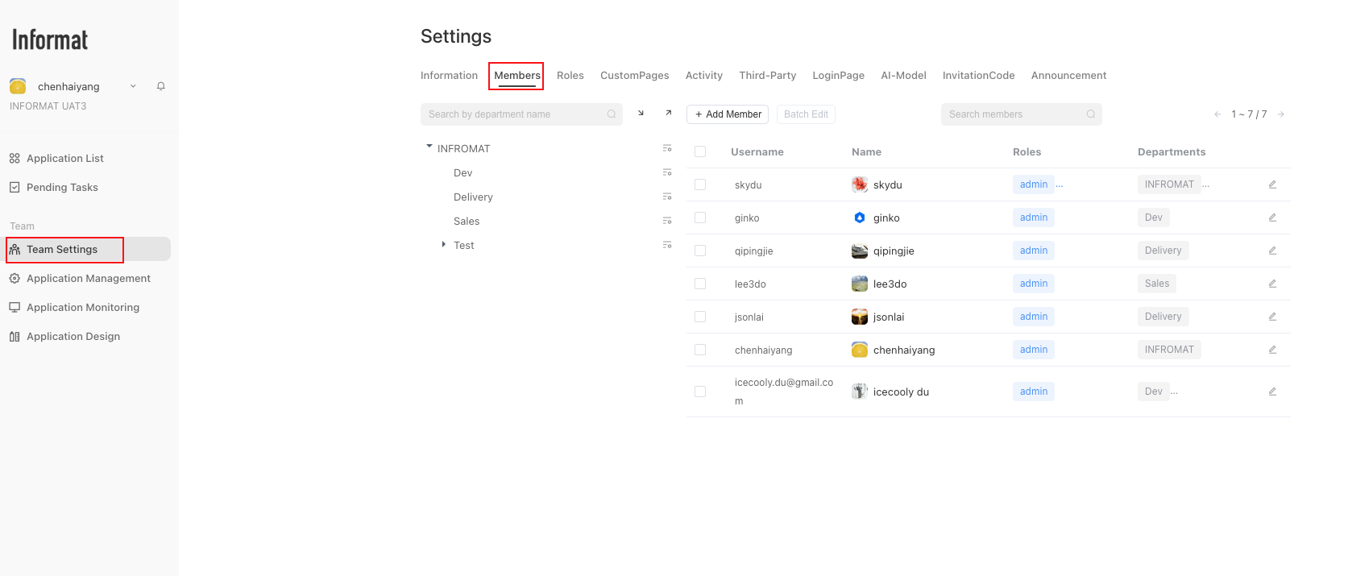
Task: Click the admin role tag for qipingjie
Action: pyautogui.click(x=1033, y=251)
